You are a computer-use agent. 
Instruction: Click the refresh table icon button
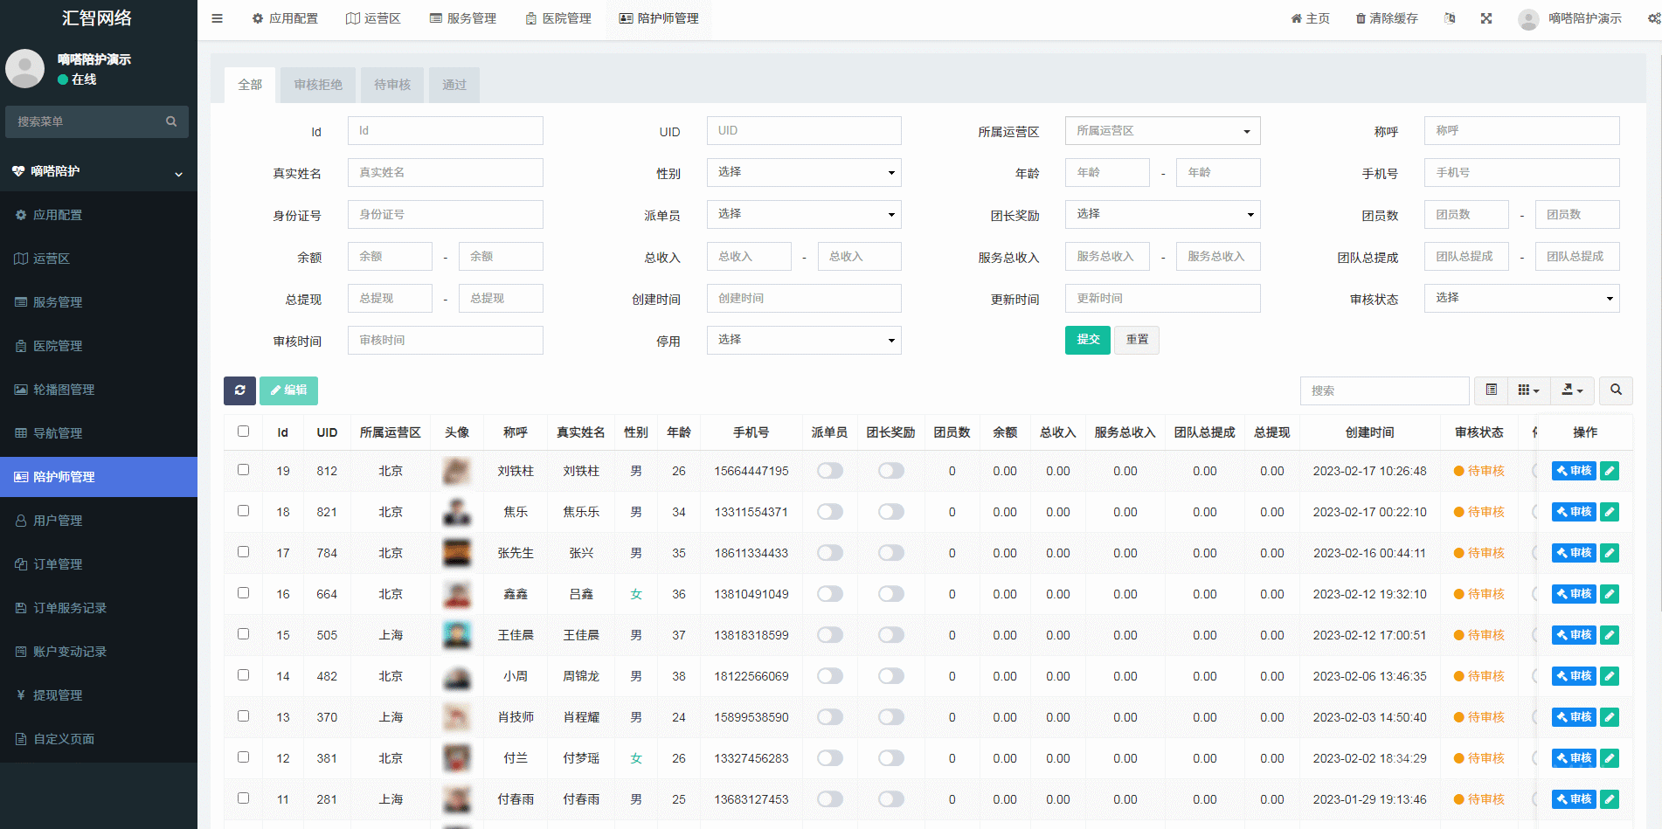click(x=239, y=390)
